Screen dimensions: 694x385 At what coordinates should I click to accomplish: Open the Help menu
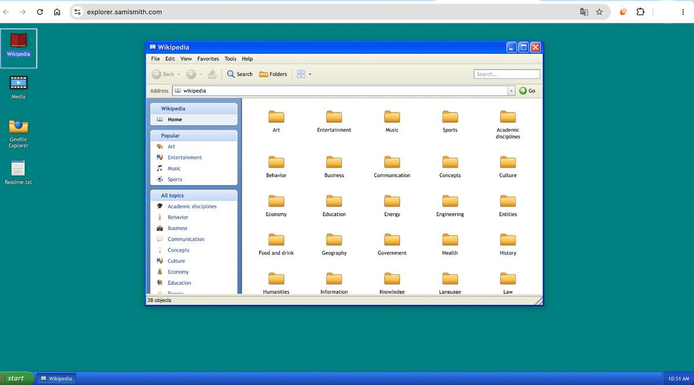coord(247,59)
